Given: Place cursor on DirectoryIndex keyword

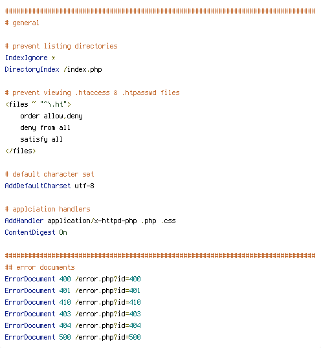Looking at the screenshot, I should coord(32,70).
